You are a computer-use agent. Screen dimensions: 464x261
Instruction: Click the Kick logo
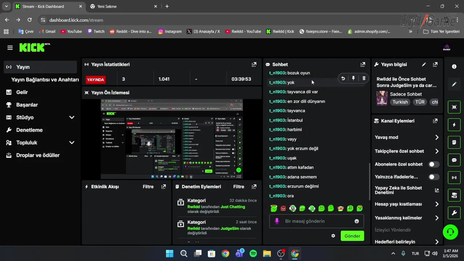[34, 47]
